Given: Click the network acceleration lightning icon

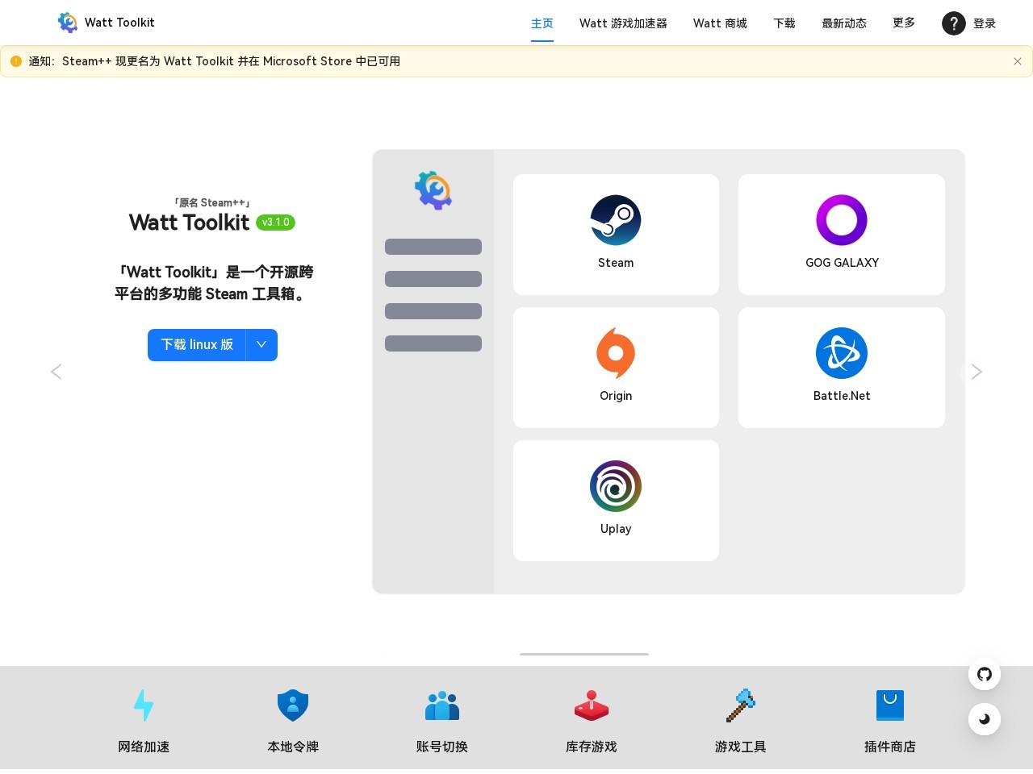Looking at the screenshot, I should (x=144, y=705).
